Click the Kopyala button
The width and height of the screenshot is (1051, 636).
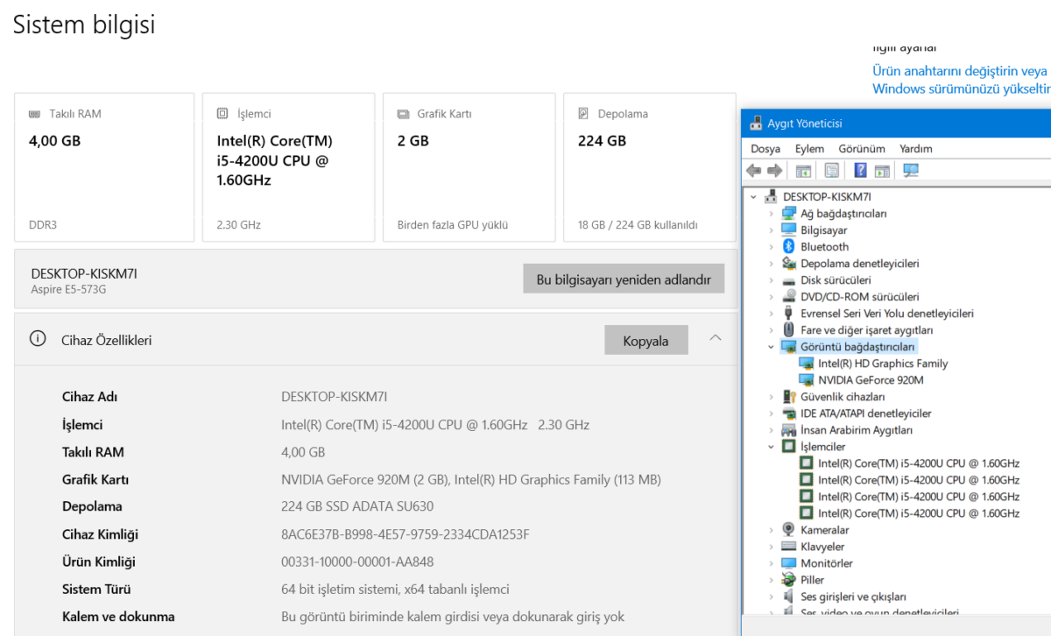click(645, 341)
